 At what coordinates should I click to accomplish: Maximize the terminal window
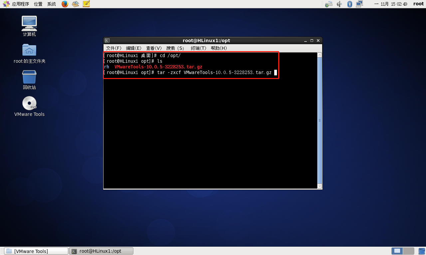click(312, 41)
